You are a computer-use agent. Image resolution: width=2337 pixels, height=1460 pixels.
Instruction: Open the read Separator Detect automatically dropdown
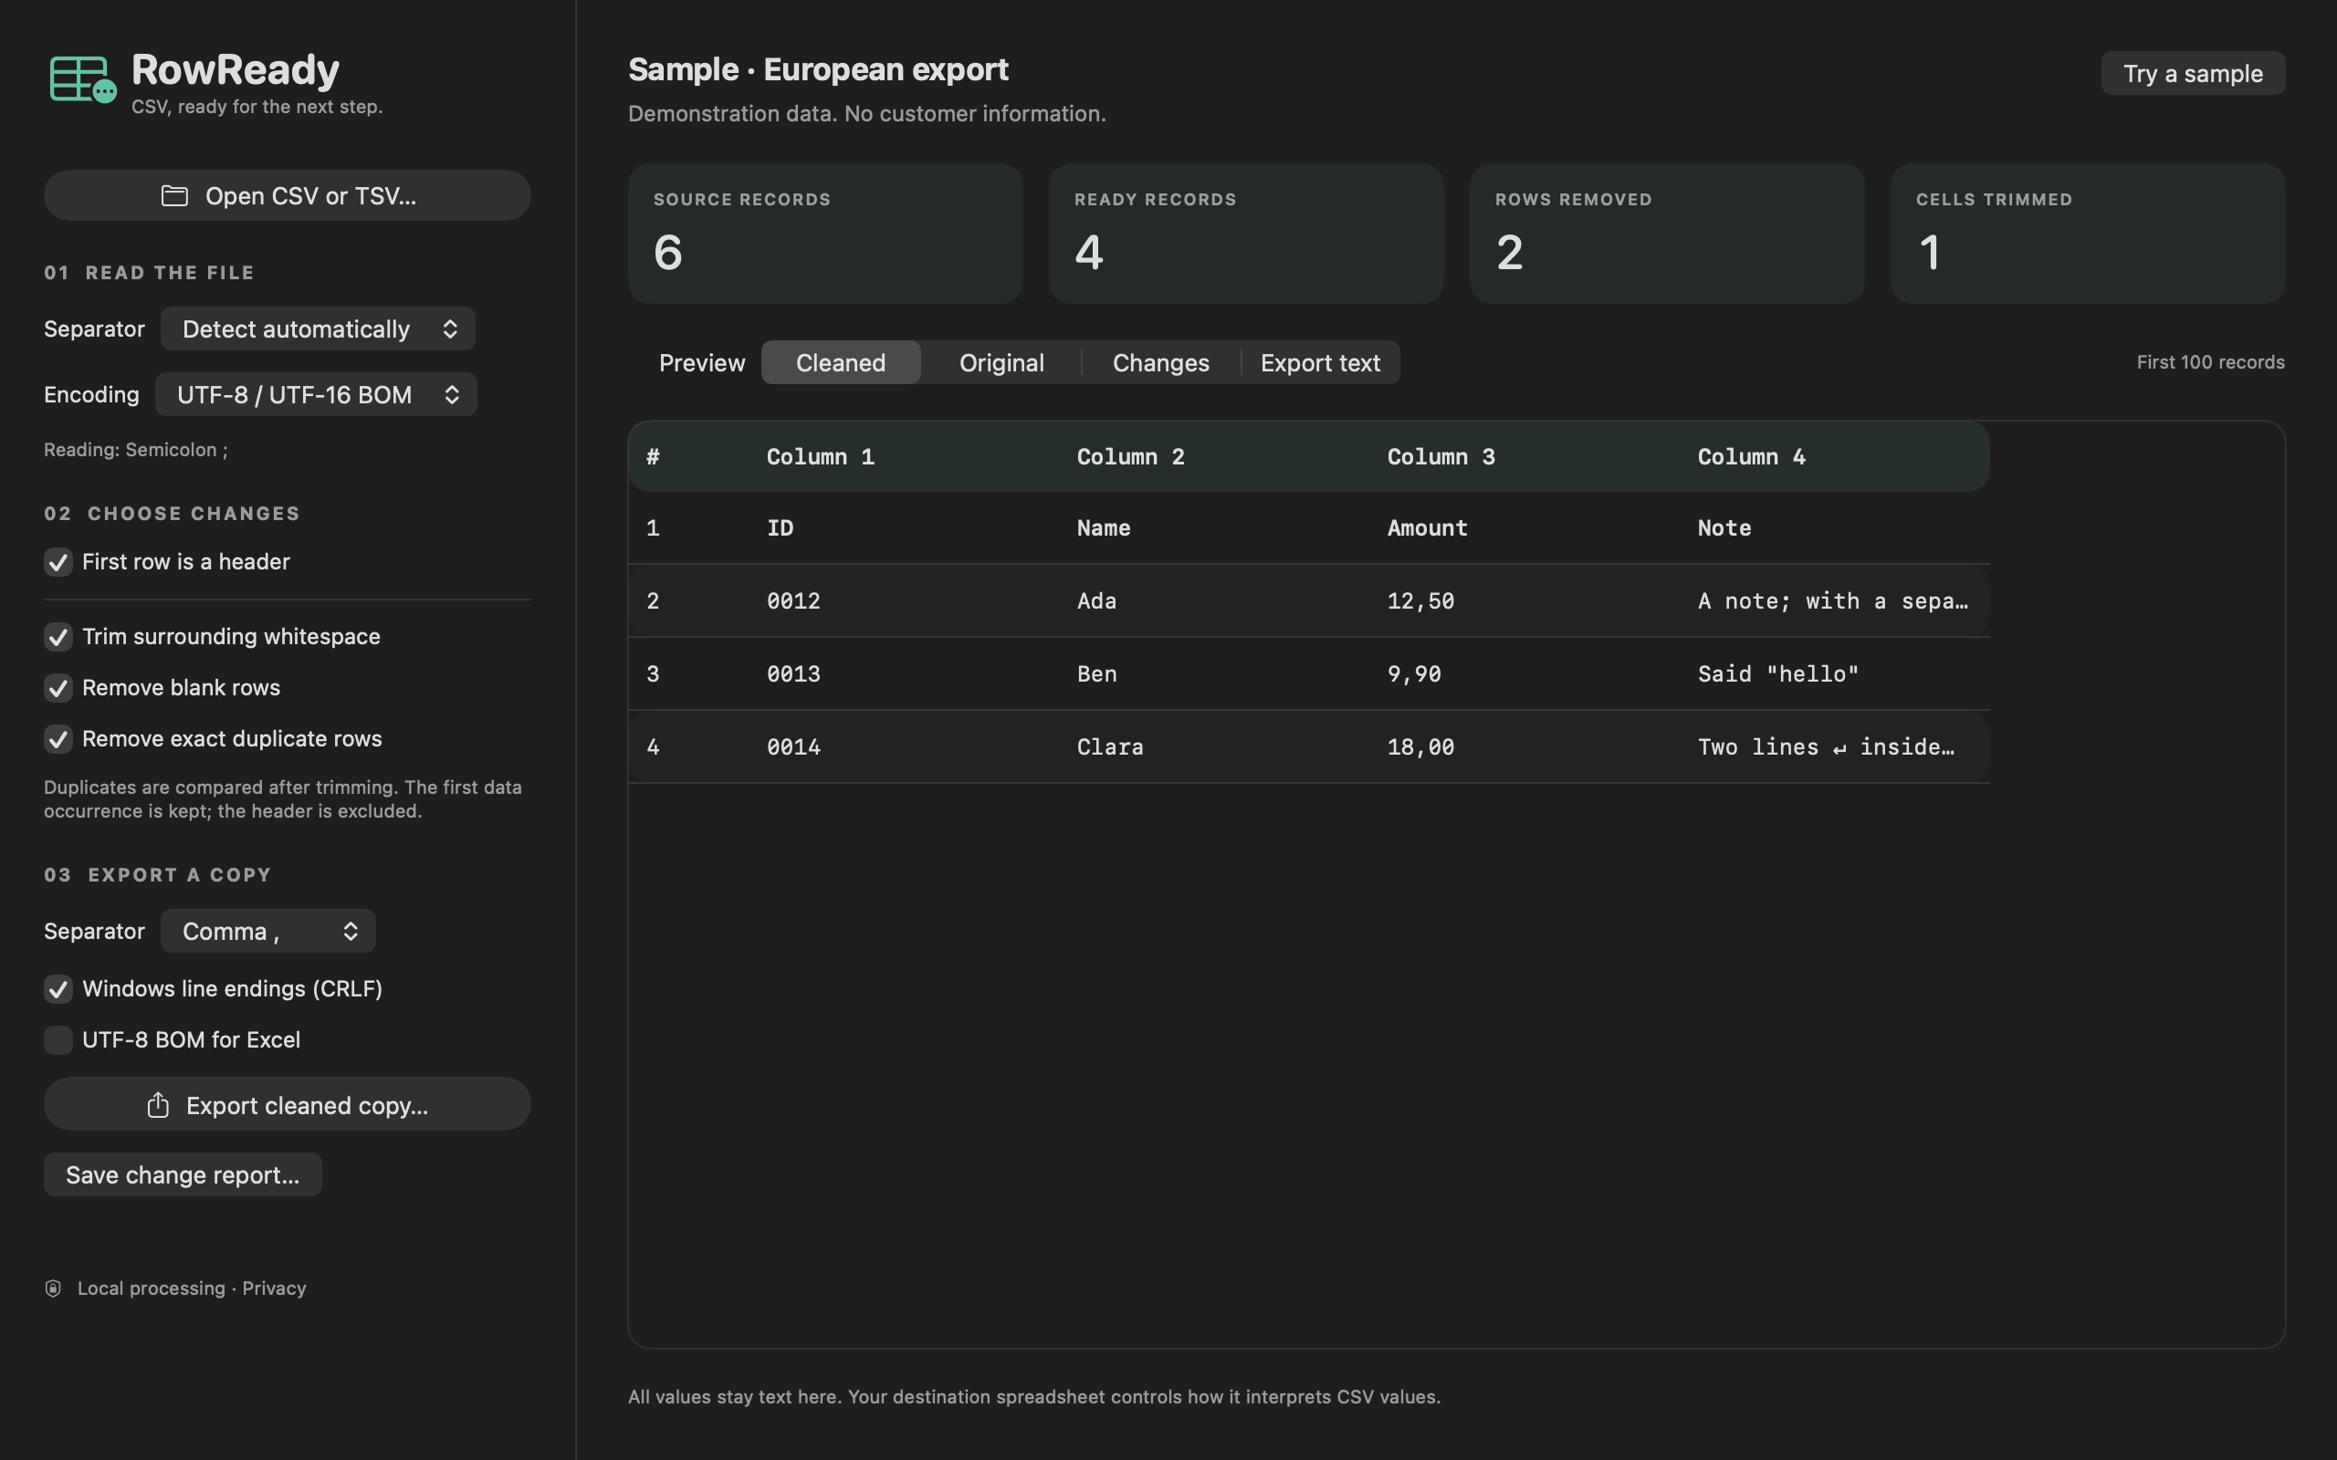click(318, 329)
